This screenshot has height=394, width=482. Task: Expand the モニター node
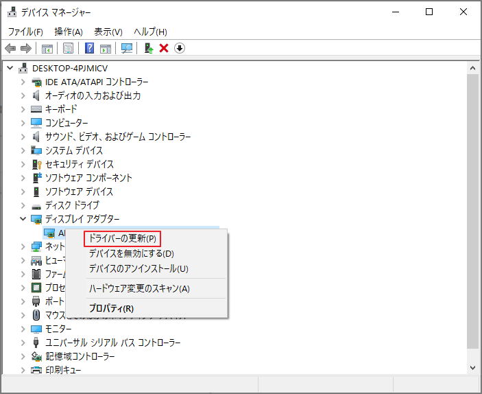(23, 329)
